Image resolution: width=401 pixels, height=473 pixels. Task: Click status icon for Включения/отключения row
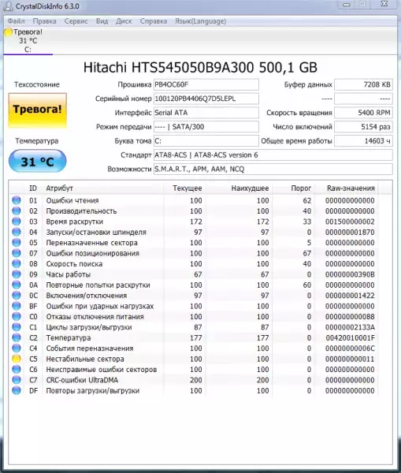(17, 296)
